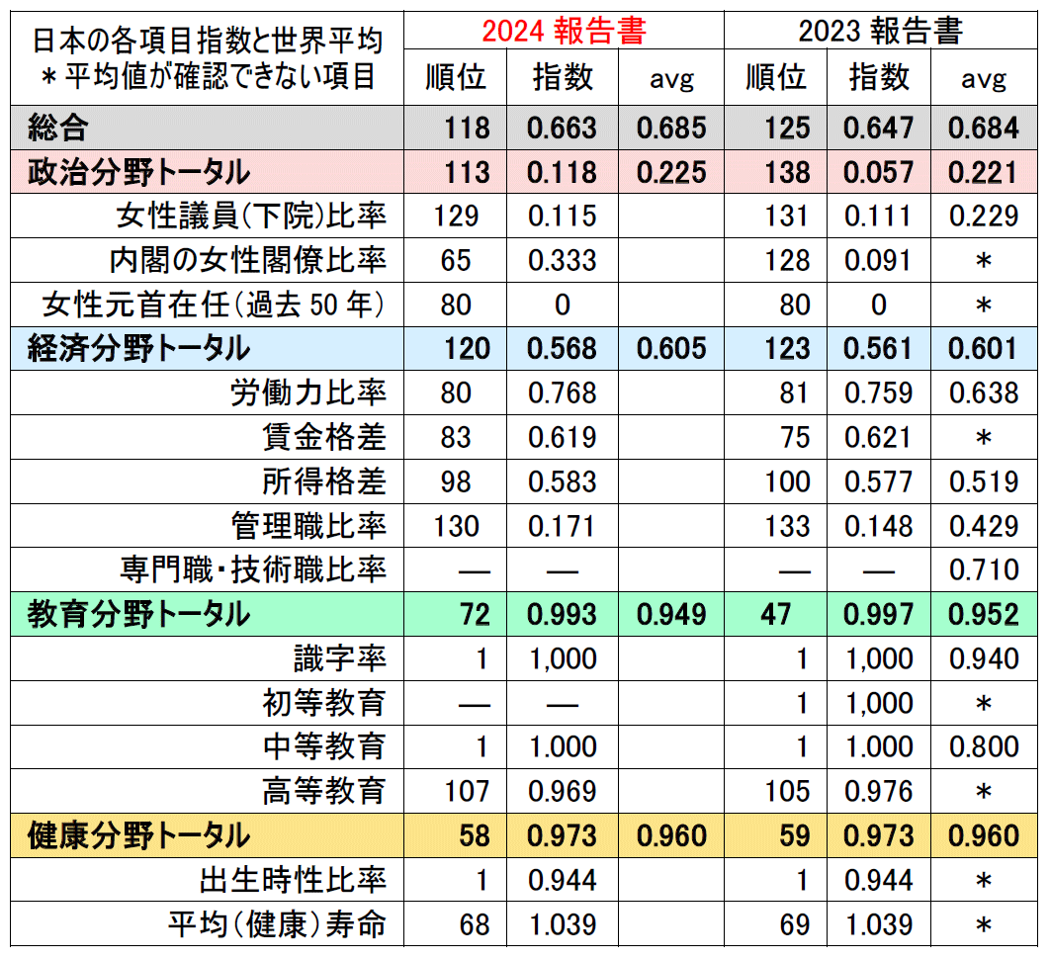Click politics avg "0.225" cell

671,173
